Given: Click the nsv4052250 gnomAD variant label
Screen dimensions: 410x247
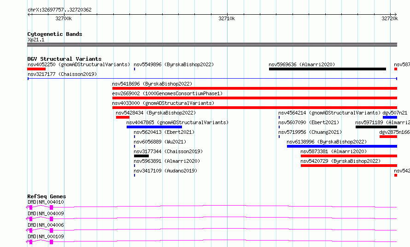Looking at the screenshot, I should click(x=79, y=64).
